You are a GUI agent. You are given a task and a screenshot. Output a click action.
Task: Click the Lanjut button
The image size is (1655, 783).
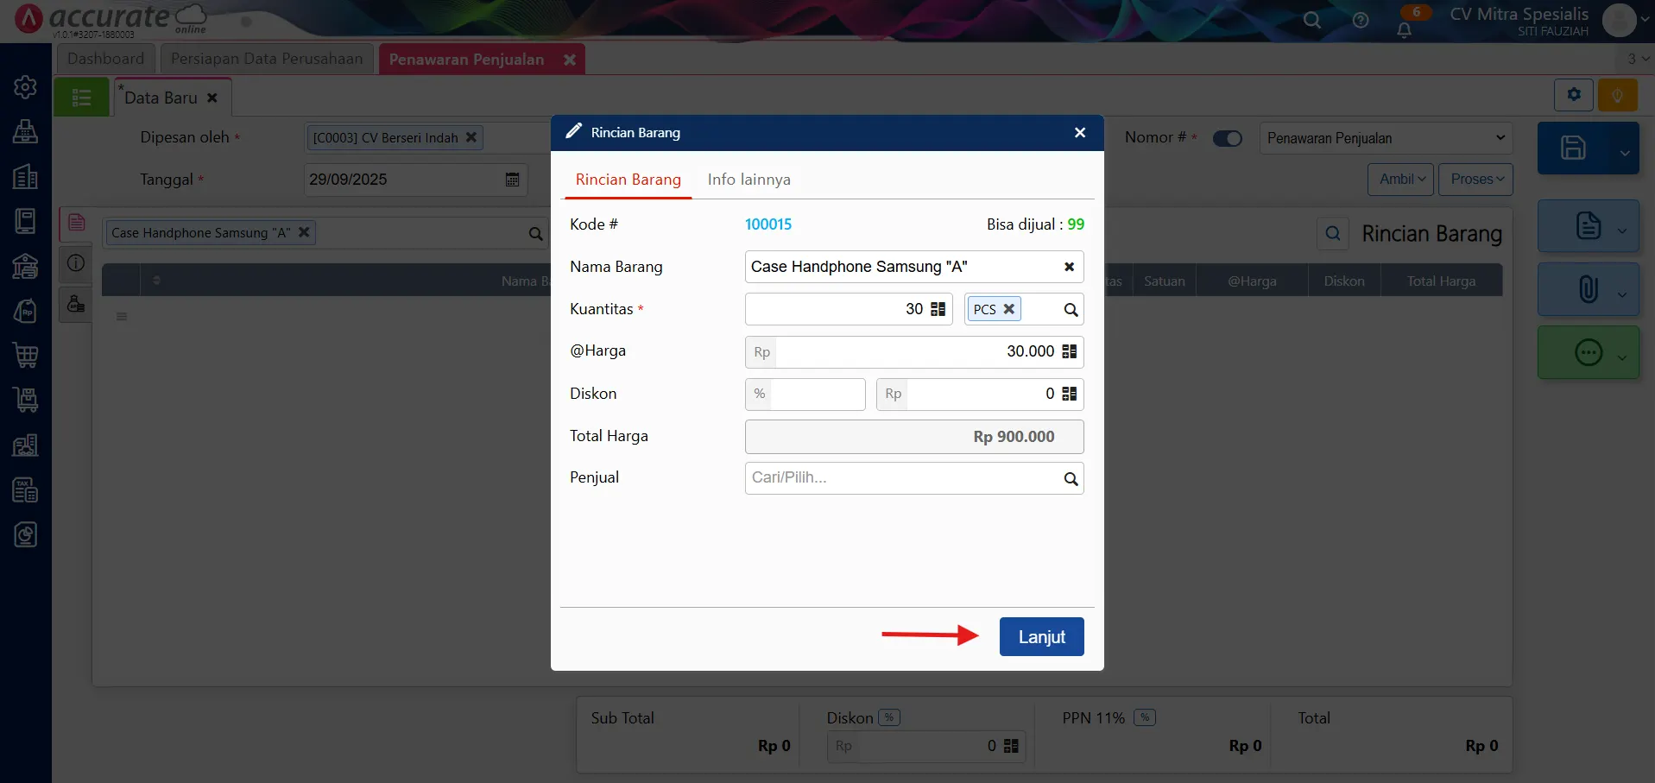tap(1041, 637)
